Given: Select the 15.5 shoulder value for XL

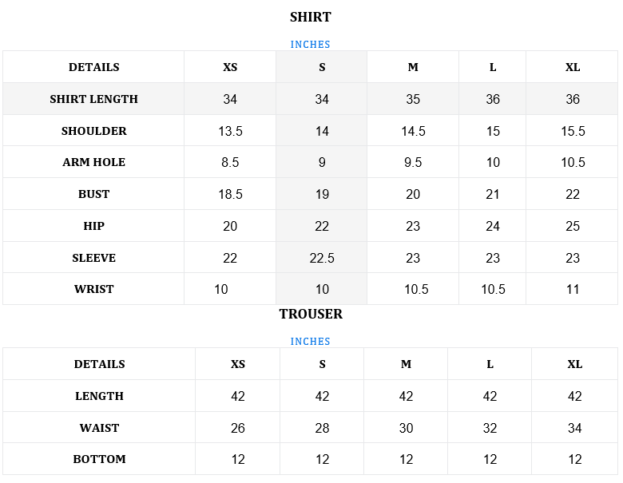Looking at the screenshot, I should pos(573,131).
